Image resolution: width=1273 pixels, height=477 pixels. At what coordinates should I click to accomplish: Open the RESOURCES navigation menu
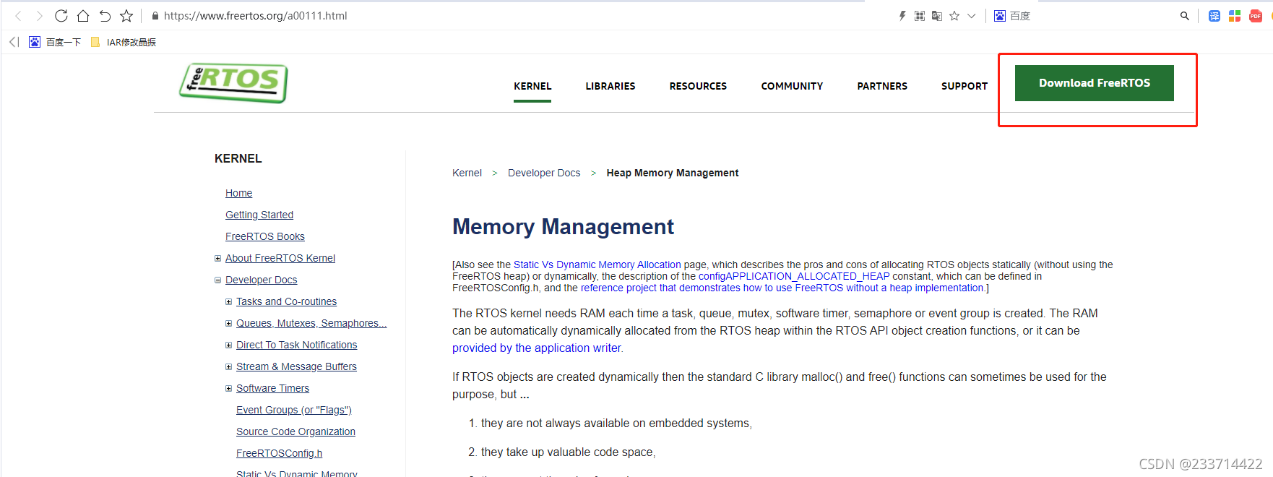click(698, 86)
